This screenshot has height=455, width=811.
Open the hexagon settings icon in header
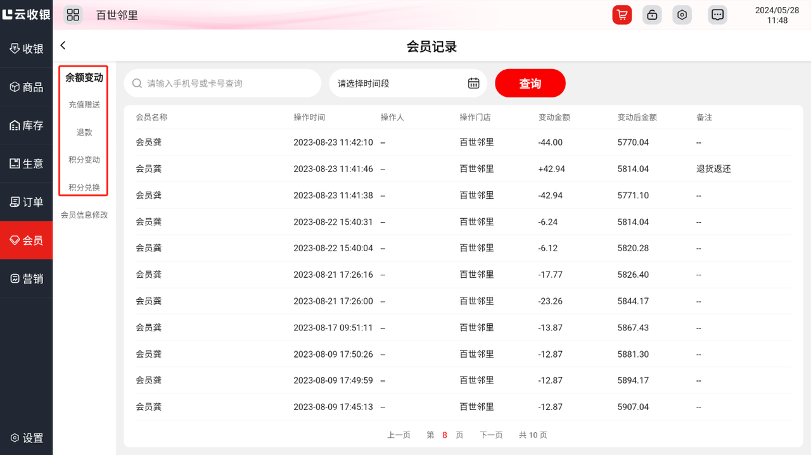coord(682,15)
